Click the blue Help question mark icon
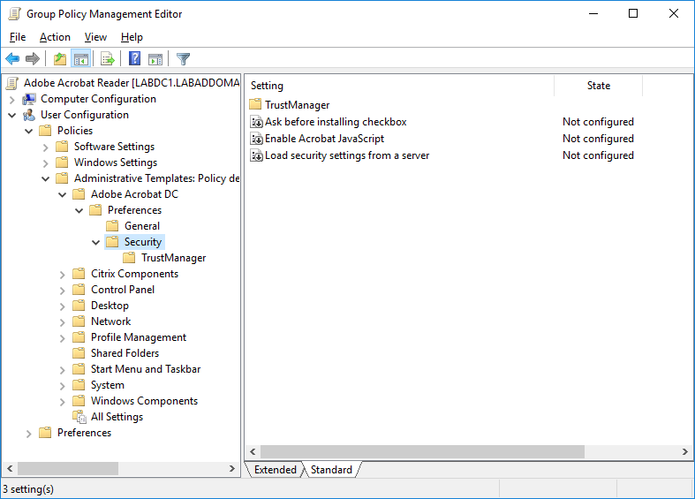 (134, 59)
